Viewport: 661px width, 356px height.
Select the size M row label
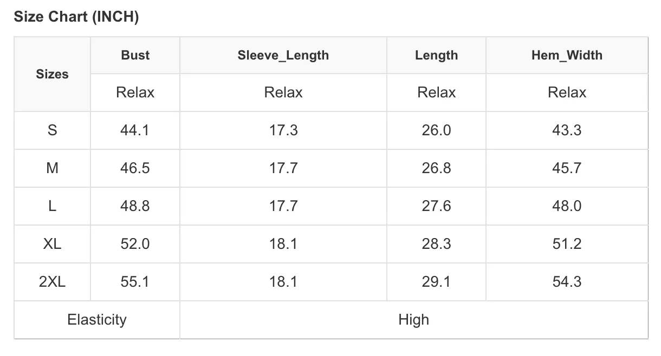pyautogui.click(x=52, y=168)
